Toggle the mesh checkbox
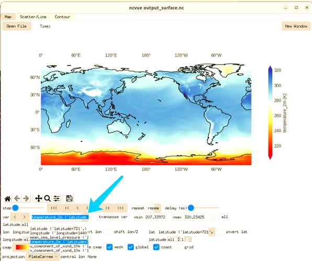 109,247
